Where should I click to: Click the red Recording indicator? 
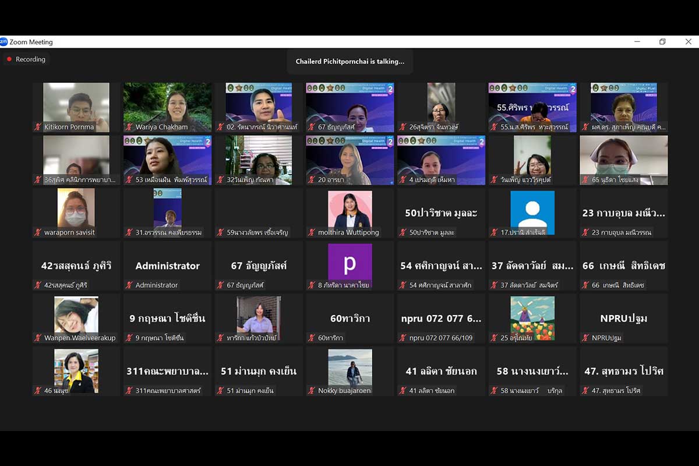click(9, 59)
